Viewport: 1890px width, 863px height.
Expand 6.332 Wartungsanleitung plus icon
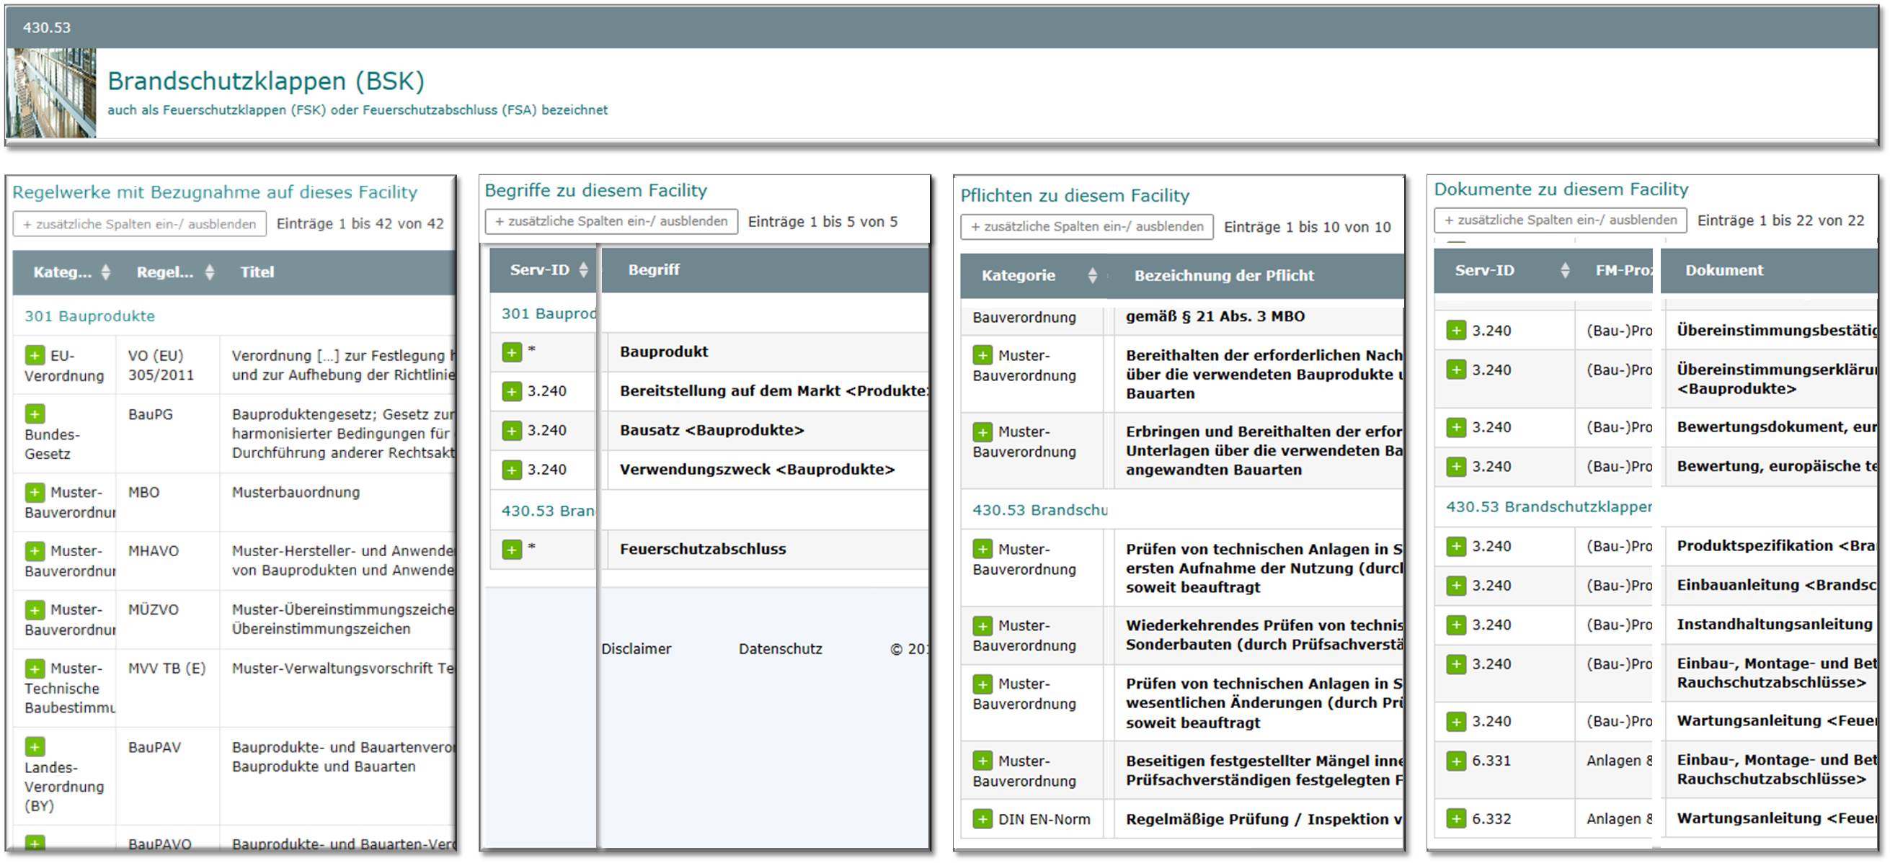point(1455,818)
